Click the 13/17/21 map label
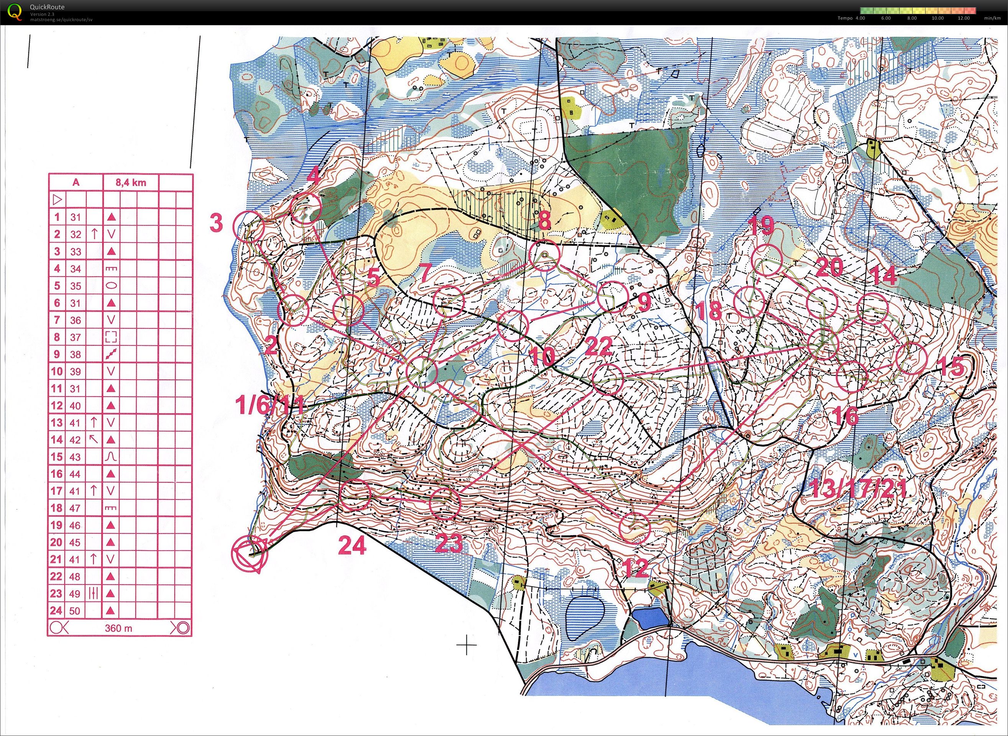The height and width of the screenshot is (736, 1008). click(x=858, y=489)
